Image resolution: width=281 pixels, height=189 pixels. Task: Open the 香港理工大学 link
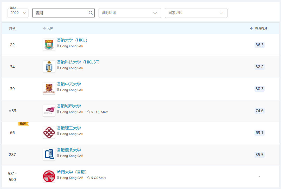point(69,128)
